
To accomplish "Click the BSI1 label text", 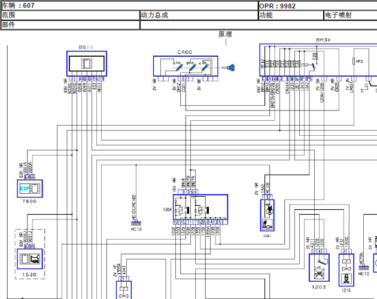I will [x=86, y=47].
